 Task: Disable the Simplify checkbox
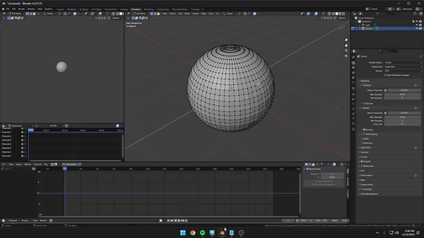tap(362, 161)
